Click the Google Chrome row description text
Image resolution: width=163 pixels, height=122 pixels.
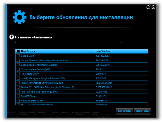pyautogui.click(x=45, y=60)
